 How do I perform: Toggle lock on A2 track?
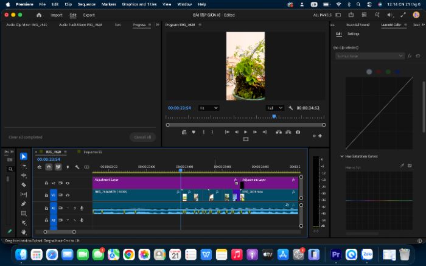(x=46, y=220)
